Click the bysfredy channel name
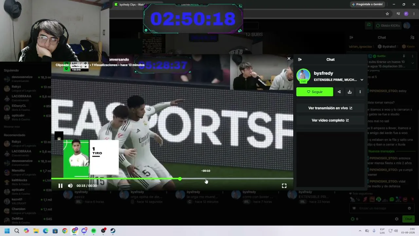The image size is (419, 236). [x=323, y=73]
